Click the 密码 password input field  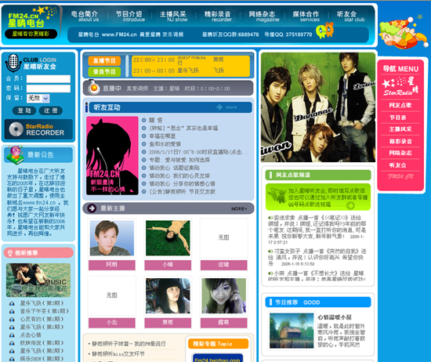[x=49, y=89]
